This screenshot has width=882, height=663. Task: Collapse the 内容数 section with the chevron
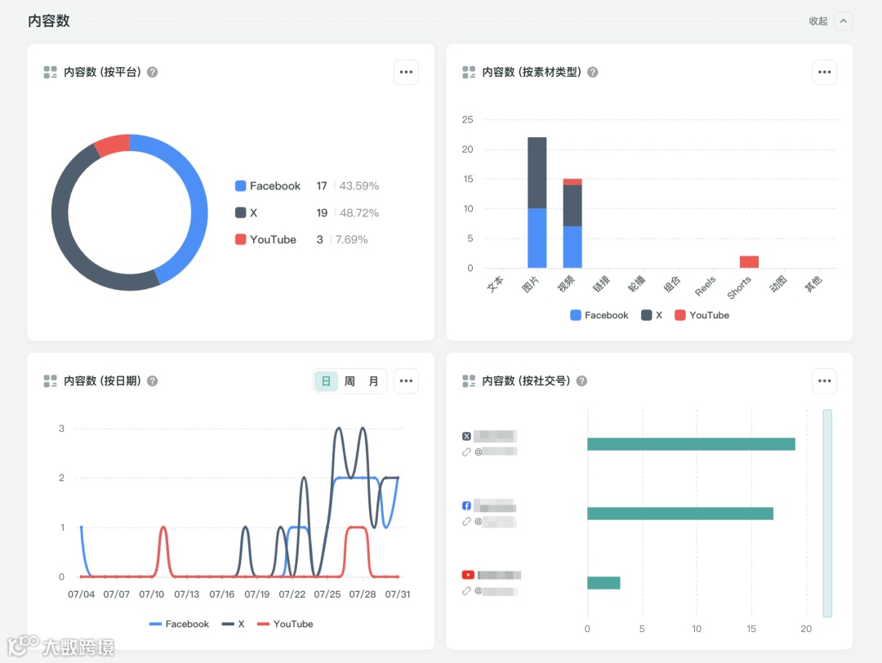843,21
